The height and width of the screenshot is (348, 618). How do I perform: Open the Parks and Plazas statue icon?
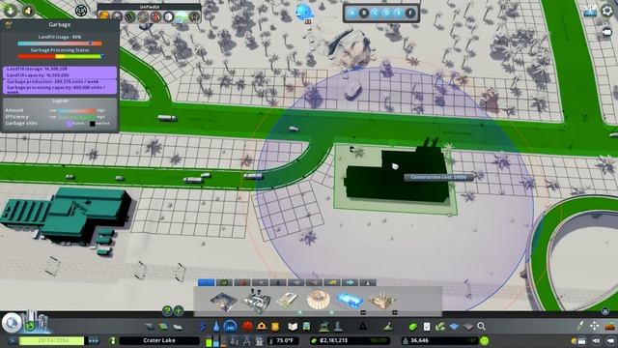(324, 327)
